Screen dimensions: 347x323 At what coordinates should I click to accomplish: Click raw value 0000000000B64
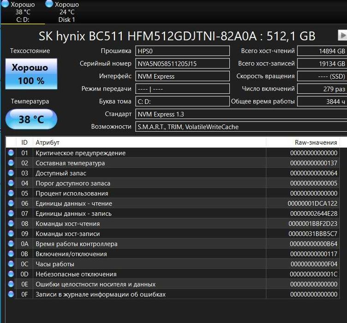pyautogui.click(x=314, y=244)
